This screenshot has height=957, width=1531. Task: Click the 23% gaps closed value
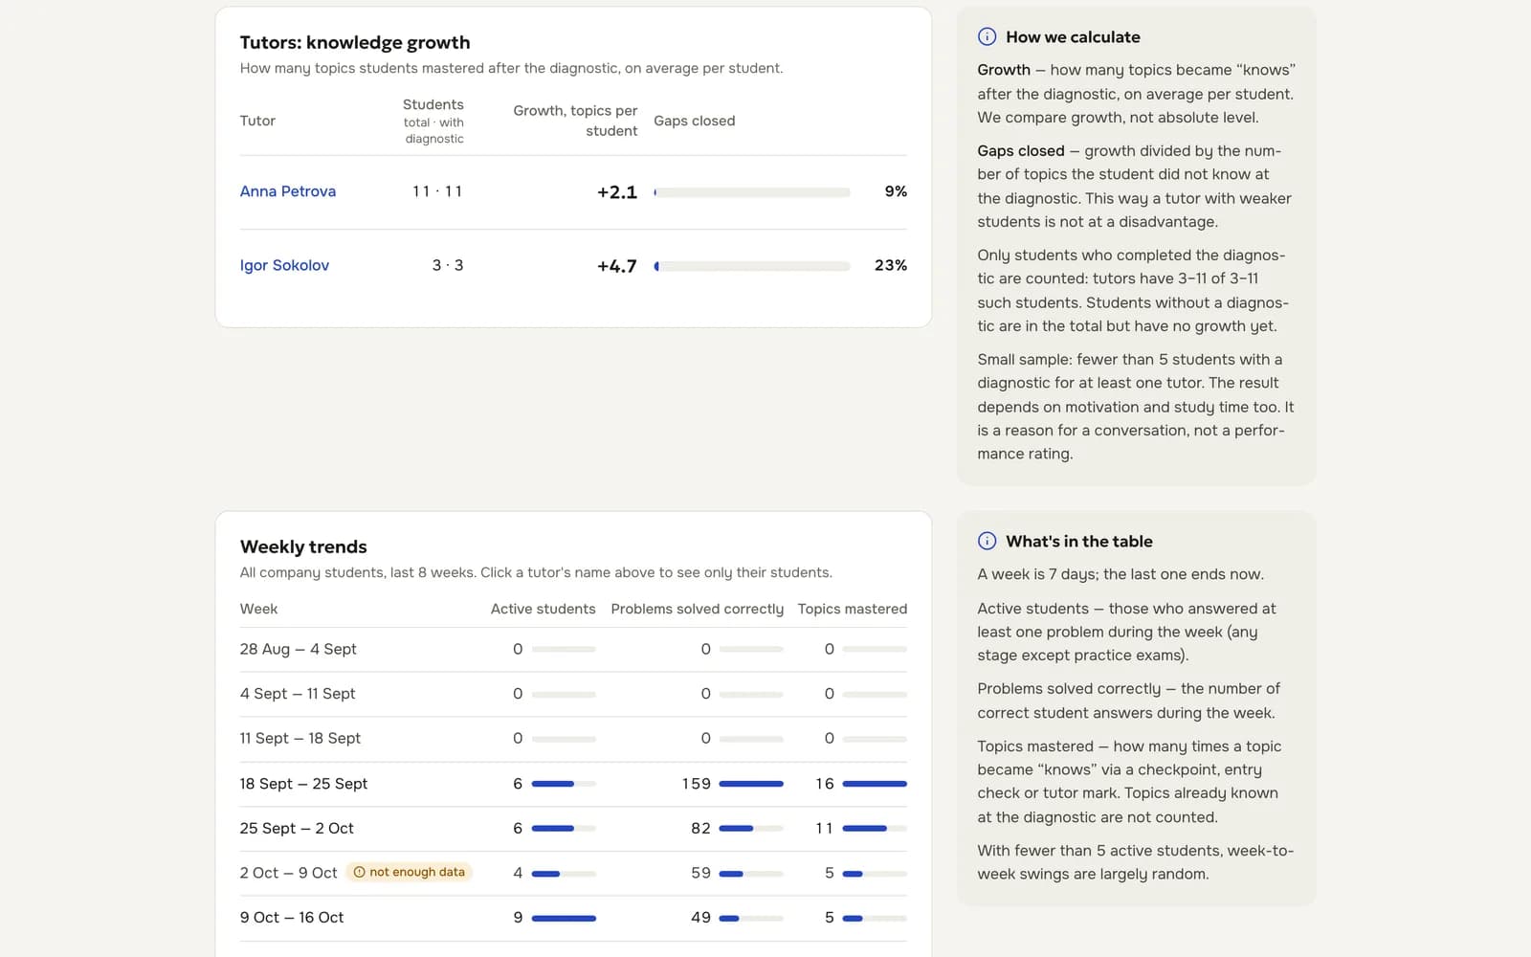click(891, 265)
